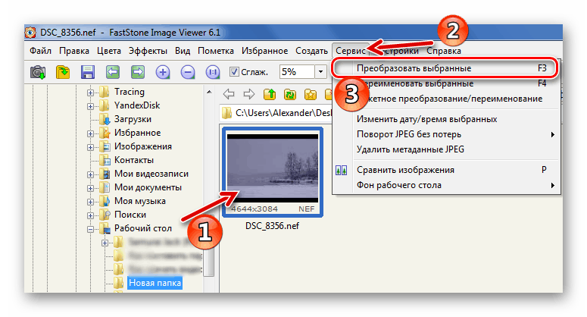Open Фон рабочего стола submenu
The height and width of the screenshot is (317, 587).
[446, 186]
